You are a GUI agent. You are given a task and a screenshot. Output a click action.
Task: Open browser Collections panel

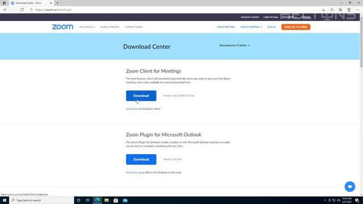pyautogui.click(x=340, y=10)
